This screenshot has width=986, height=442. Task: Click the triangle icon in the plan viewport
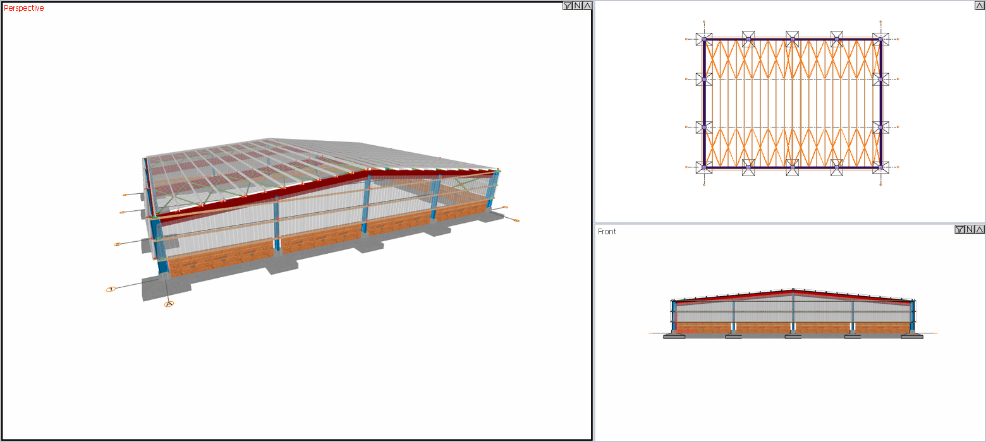point(980,6)
